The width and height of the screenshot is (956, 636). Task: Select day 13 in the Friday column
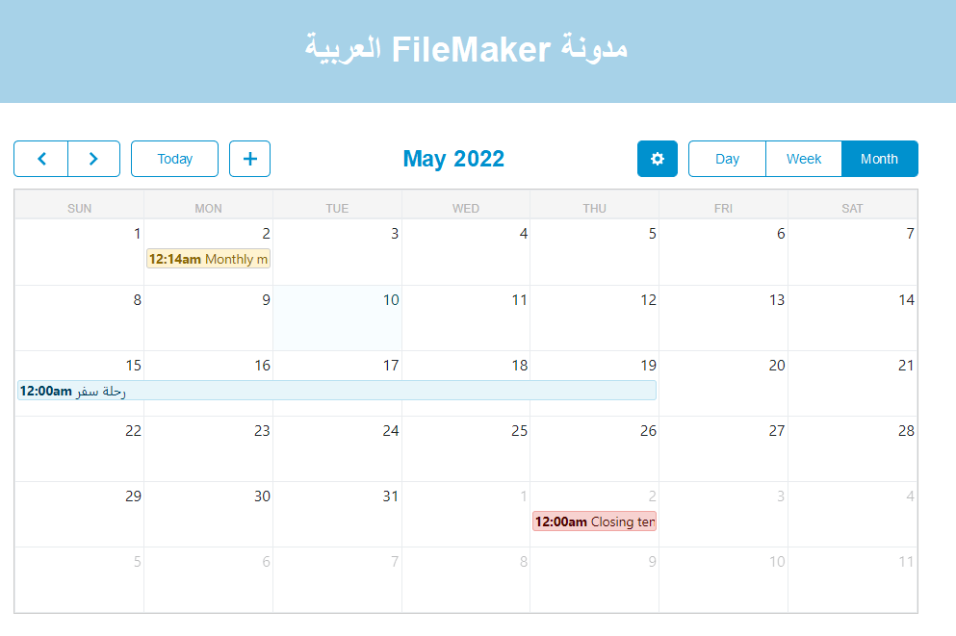pyautogui.click(x=777, y=300)
